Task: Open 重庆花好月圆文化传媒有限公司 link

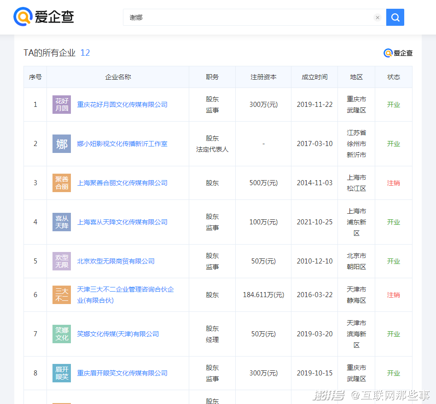Action: pos(122,105)
